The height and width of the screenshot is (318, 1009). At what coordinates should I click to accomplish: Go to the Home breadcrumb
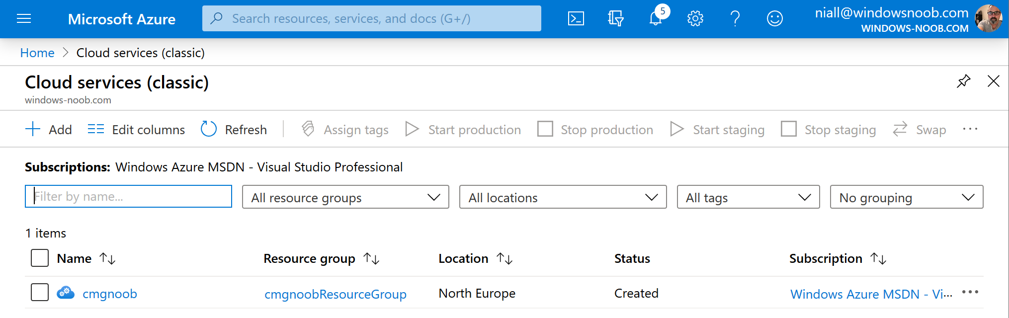(x=37, y=53)
